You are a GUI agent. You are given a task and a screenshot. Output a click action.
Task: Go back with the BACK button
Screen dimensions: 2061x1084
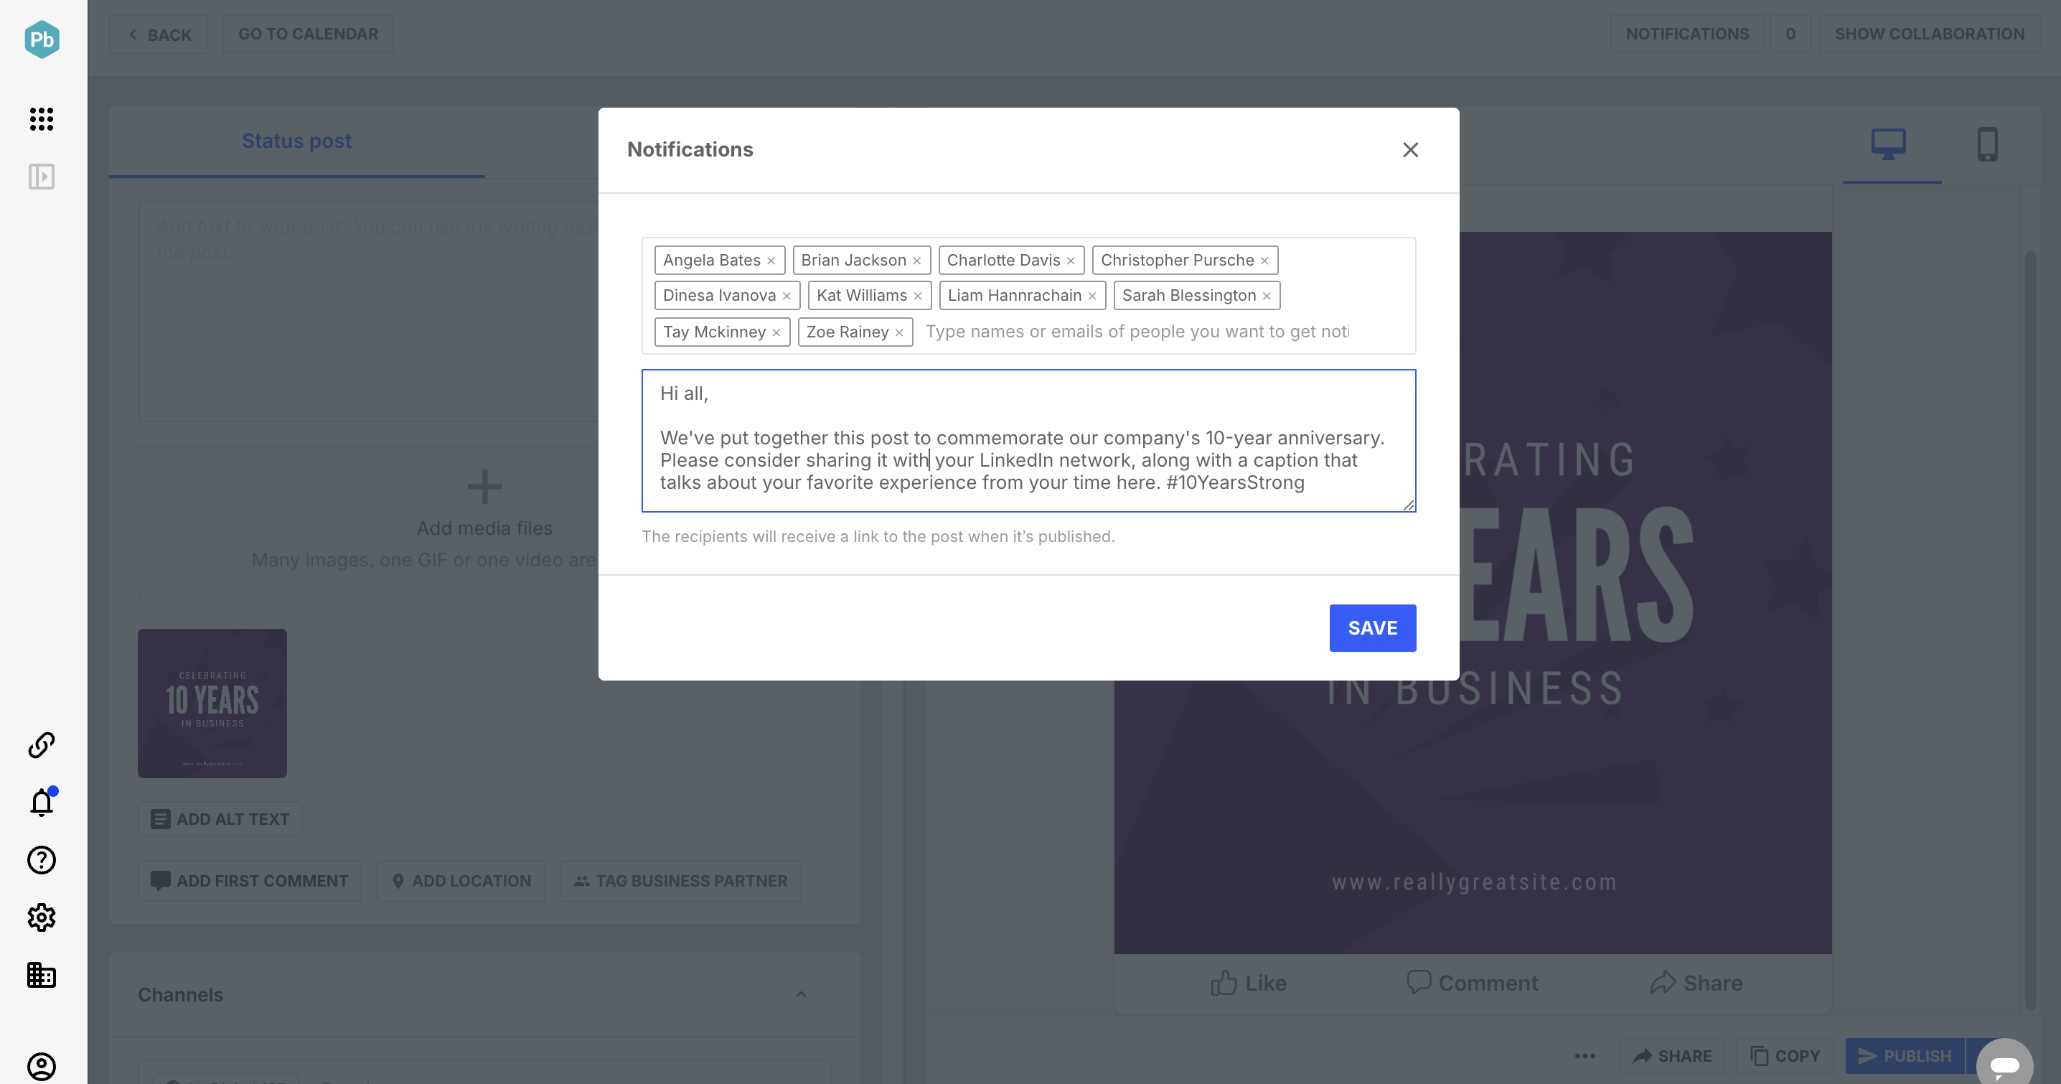point(159,34)
